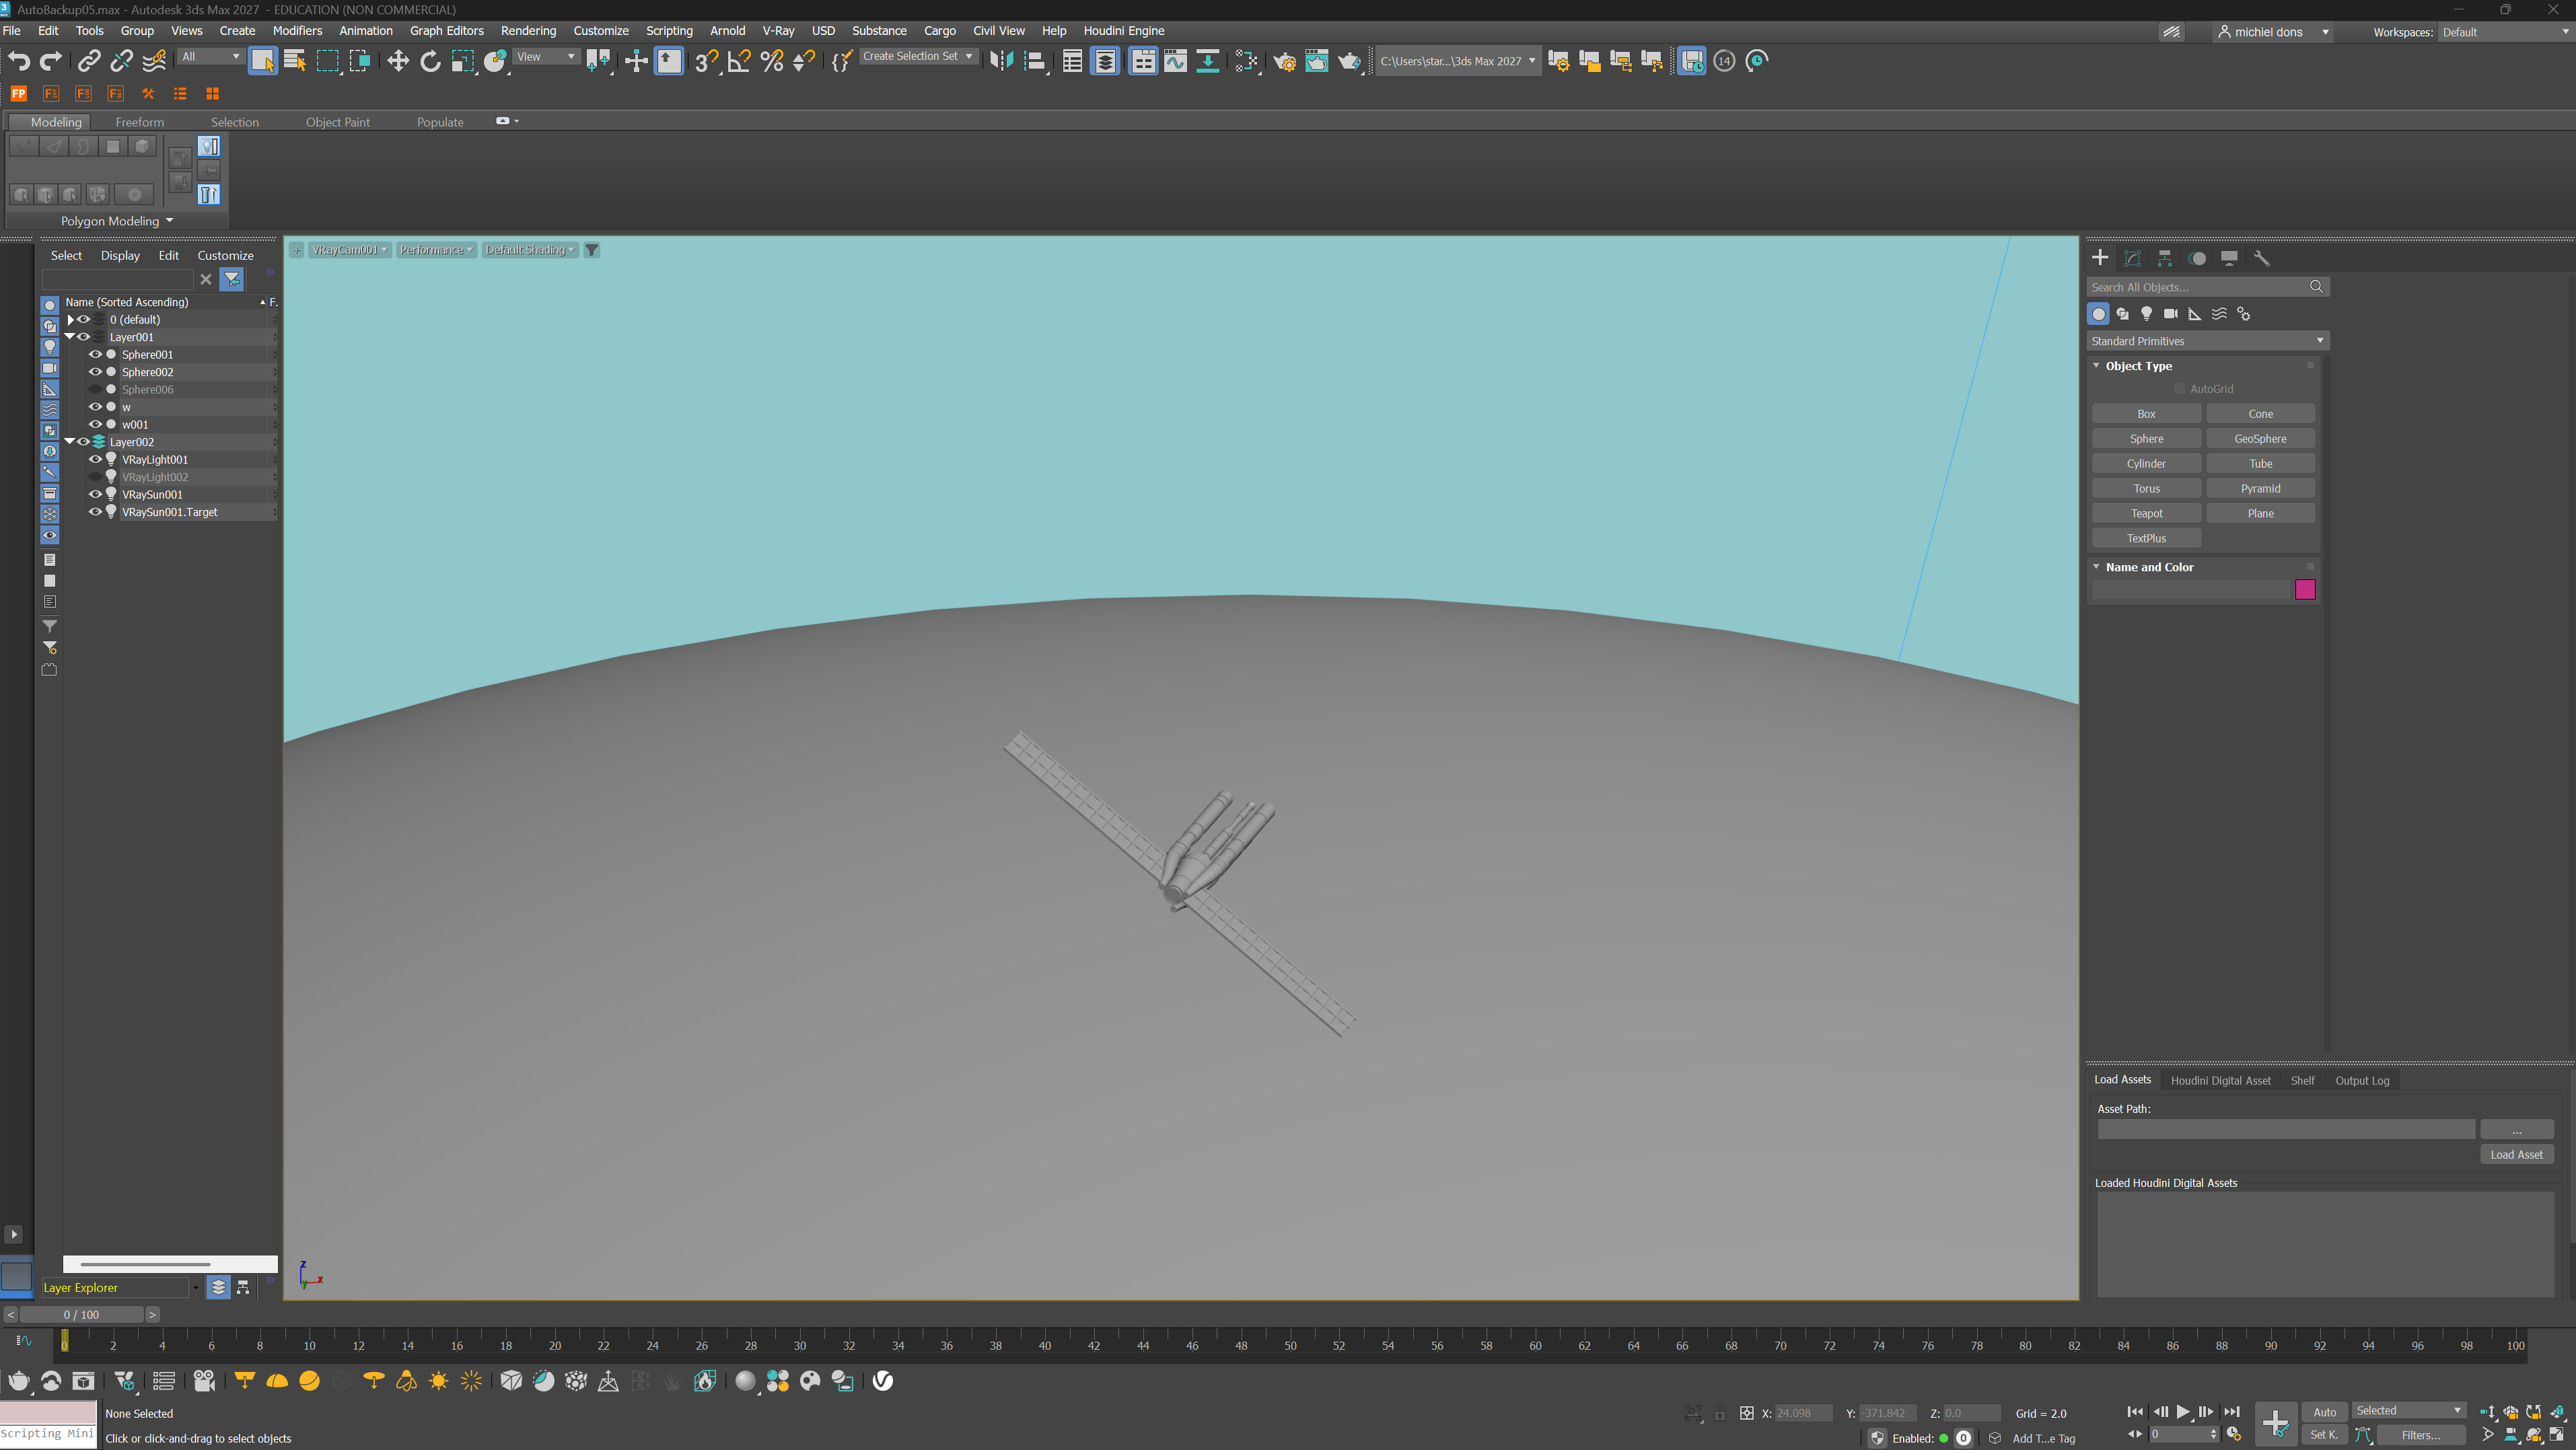Click the time slider 0 / 100 handle

(82, 1315)
